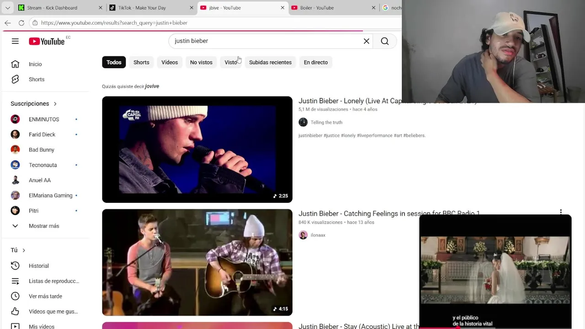Open more options for Catching Feelings video
Viewport: 585px width, 329px height.
(x=561, y=212)
